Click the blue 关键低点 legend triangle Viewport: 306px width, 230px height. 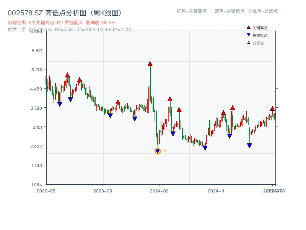tap(249, 35)
